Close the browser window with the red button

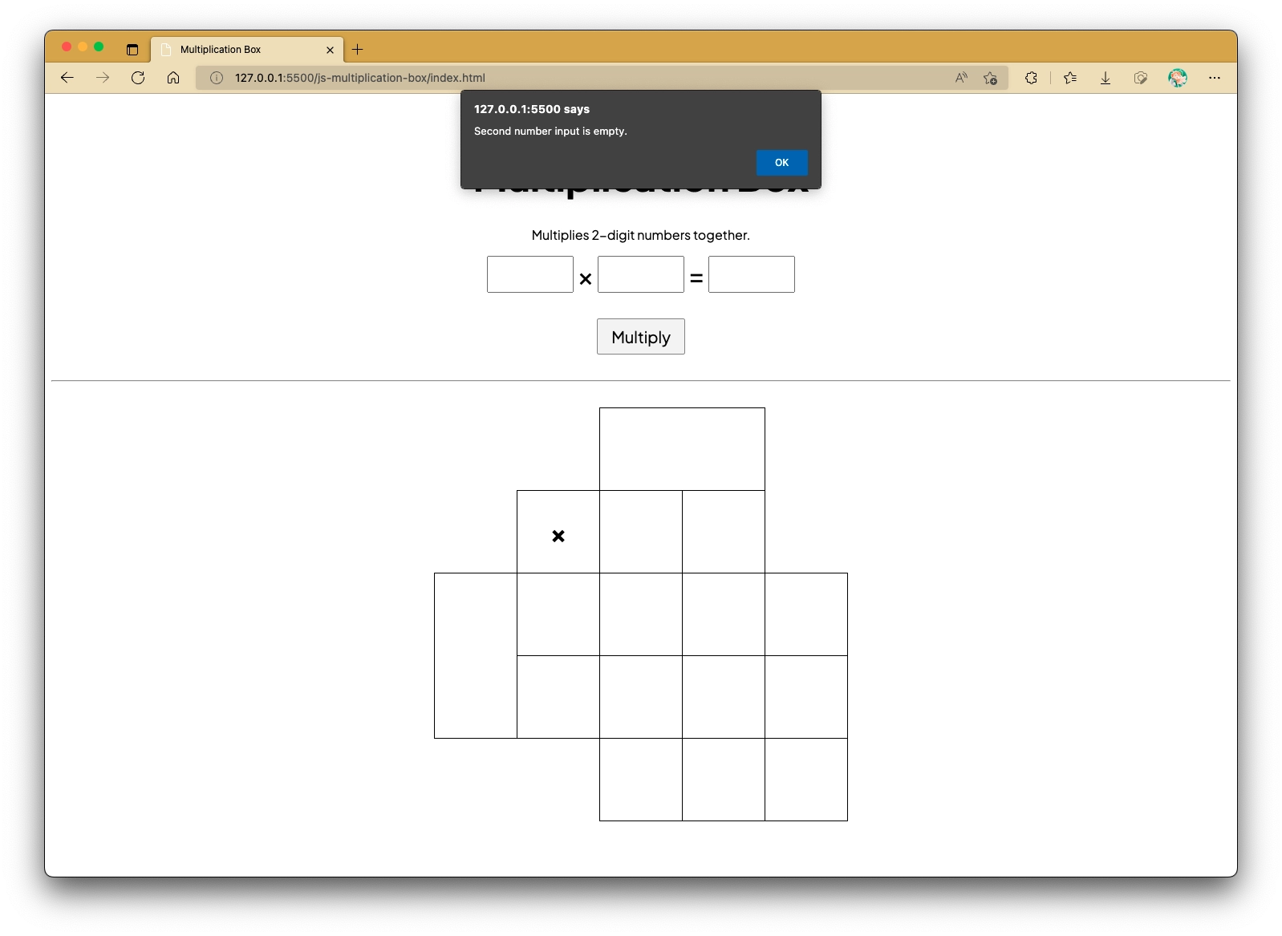pos(67,47)
